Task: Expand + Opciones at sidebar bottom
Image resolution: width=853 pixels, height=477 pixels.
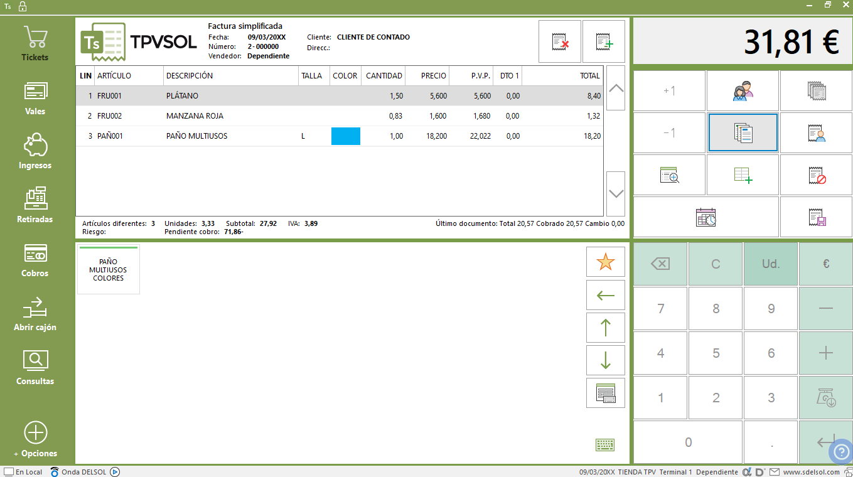Action: [35, 439]
